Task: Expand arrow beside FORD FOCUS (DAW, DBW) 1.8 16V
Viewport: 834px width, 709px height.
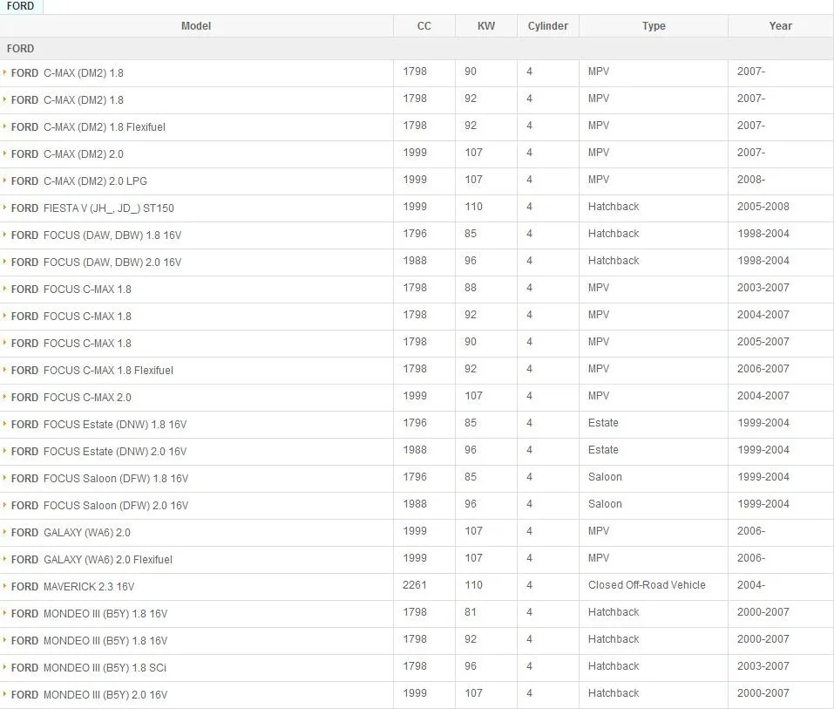Action: point(4,235)
